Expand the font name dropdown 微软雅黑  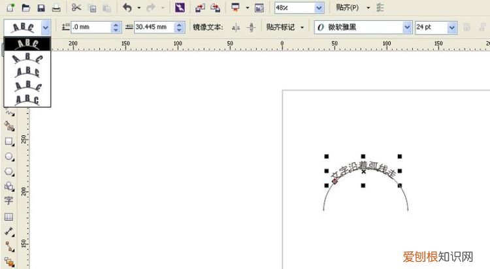[x=407, y=27]
